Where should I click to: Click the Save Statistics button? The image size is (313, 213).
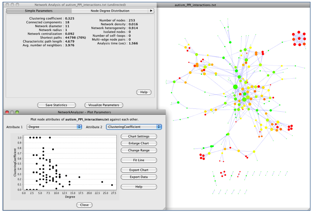56,105
